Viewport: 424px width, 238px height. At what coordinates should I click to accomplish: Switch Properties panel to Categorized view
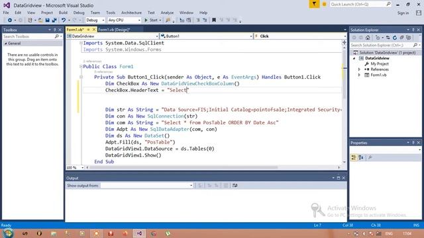(354, 157)
